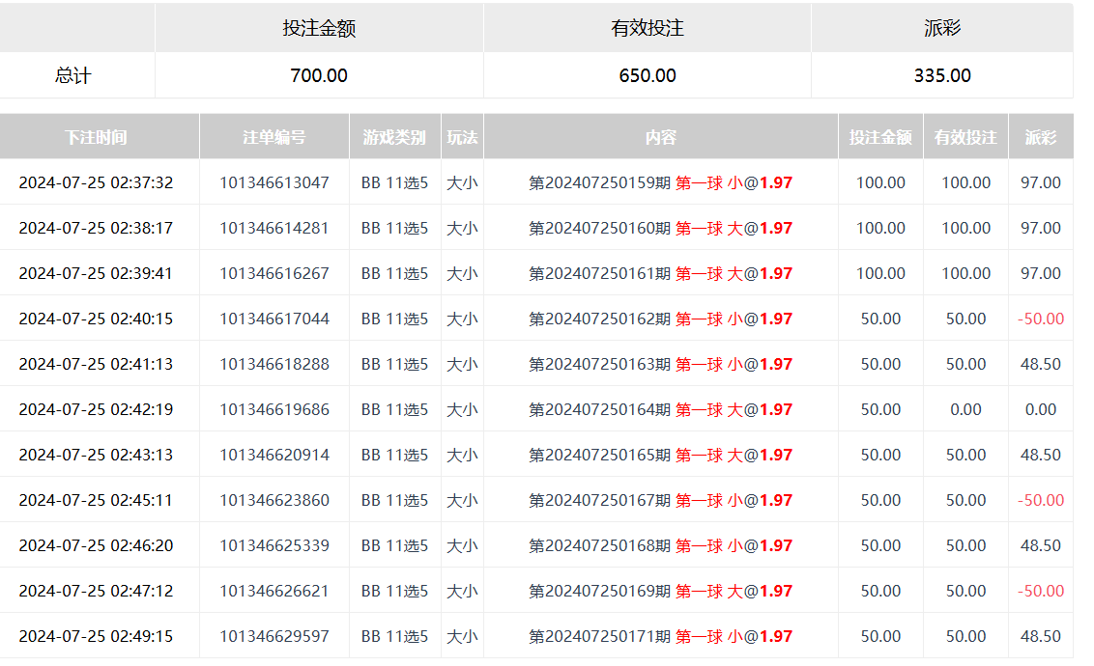Click the 派彩 column header
This screenshot has width=1094, height=666.
pyautogui.click(x=1041, y=137)
